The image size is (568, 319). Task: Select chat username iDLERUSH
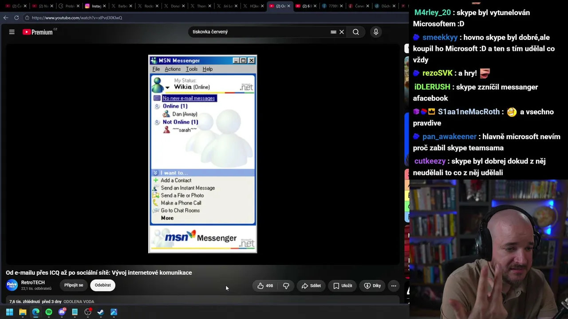point(432,87)
